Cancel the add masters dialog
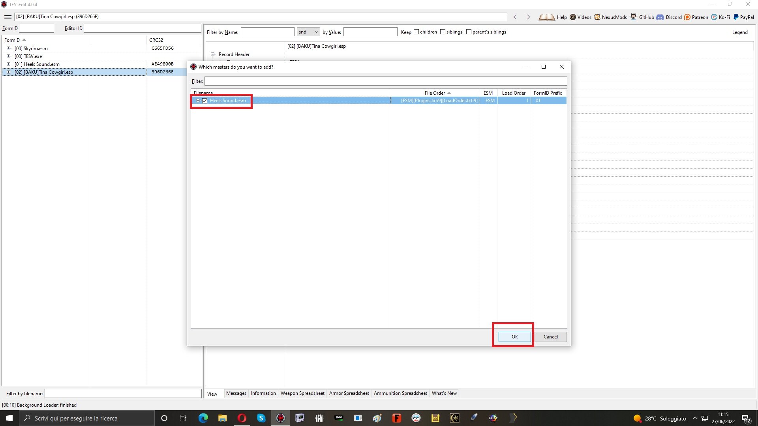 (x=550, y=337)
